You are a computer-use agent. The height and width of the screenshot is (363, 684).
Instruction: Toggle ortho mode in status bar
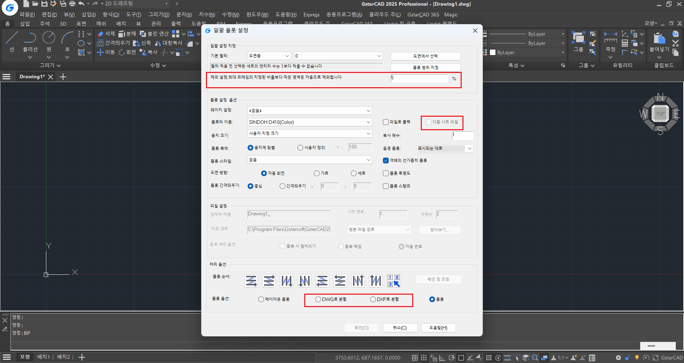(x=442, y=358)
